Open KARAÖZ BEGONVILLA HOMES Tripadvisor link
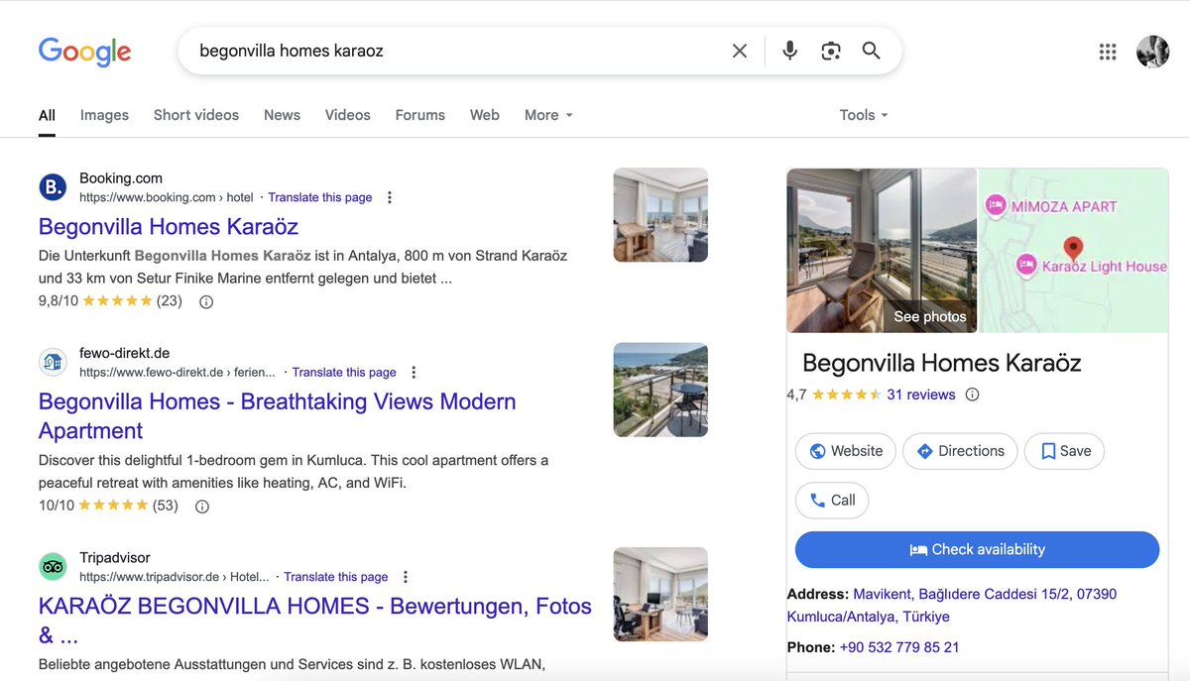 [315, 621]
